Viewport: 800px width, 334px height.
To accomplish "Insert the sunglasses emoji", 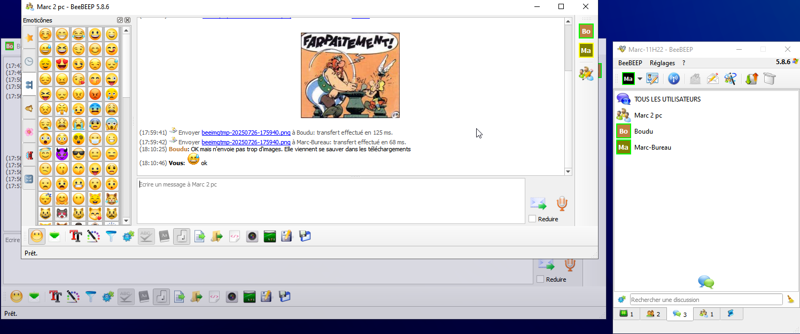I will click(79, 154).
